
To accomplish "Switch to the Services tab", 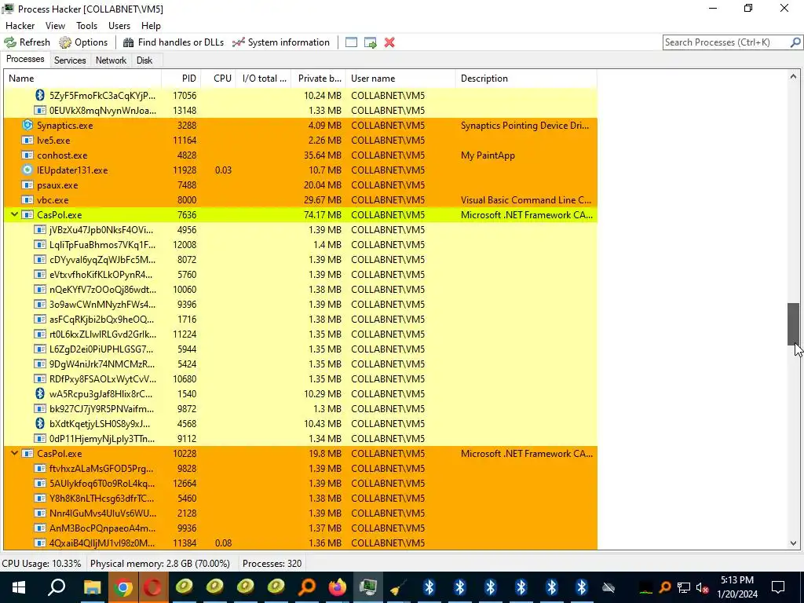I will point(70,60).
